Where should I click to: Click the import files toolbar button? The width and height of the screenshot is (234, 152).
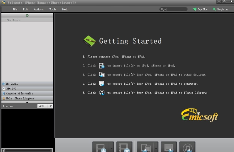click(x=101, y=147)
